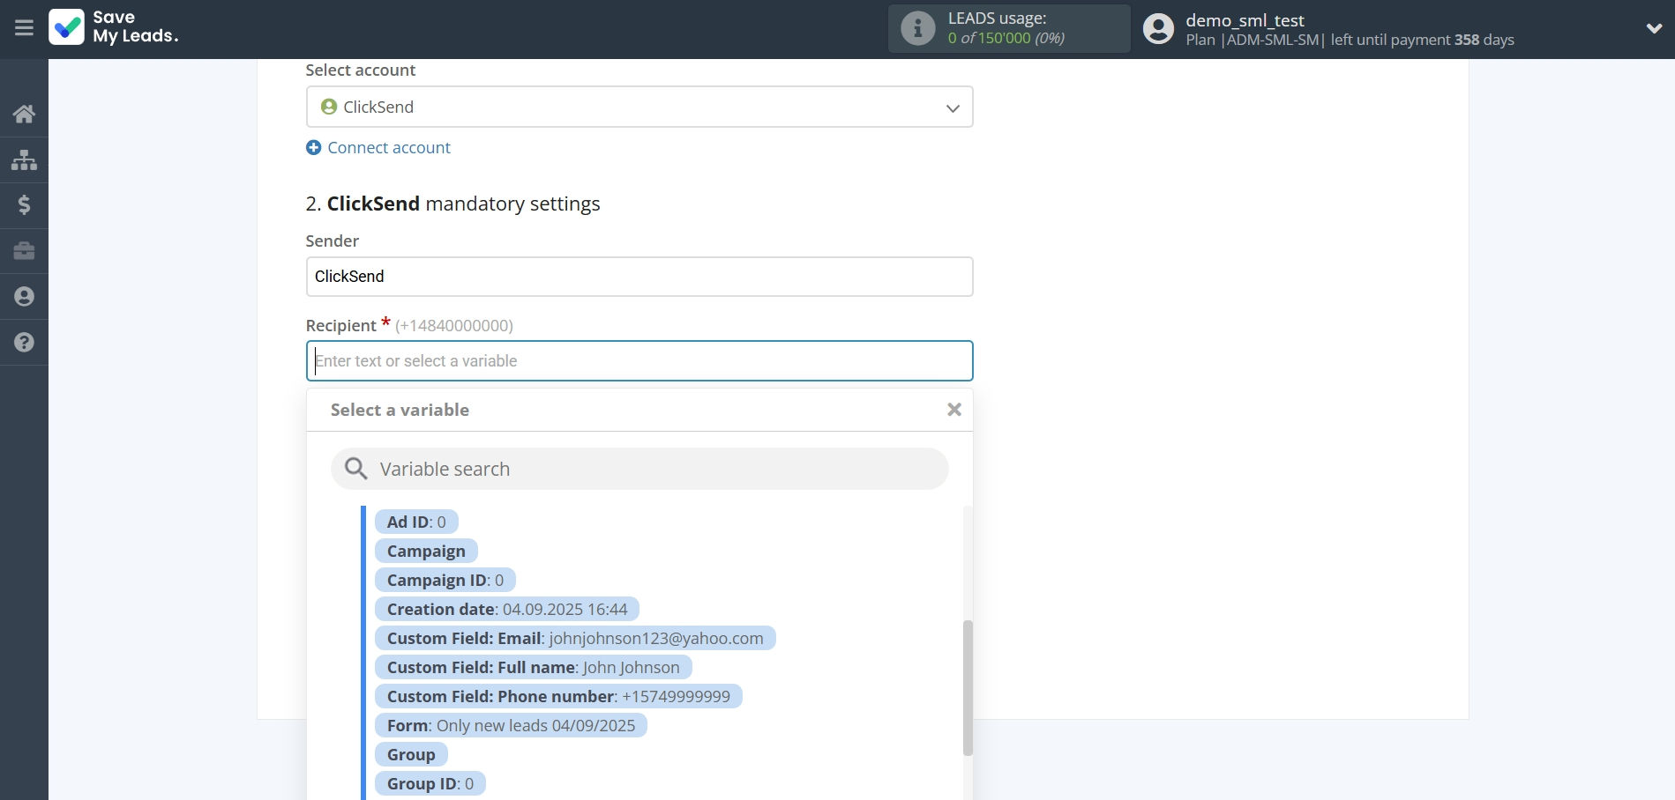Click the variable list scrollbar

tap(968, 687)
